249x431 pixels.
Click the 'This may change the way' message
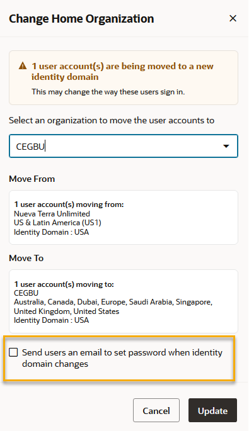(108, 92)
